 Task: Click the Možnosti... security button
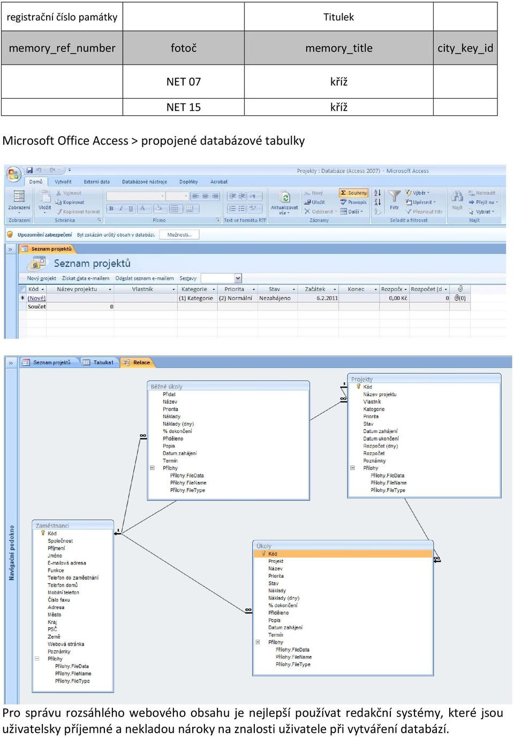[x=179, y=235]
